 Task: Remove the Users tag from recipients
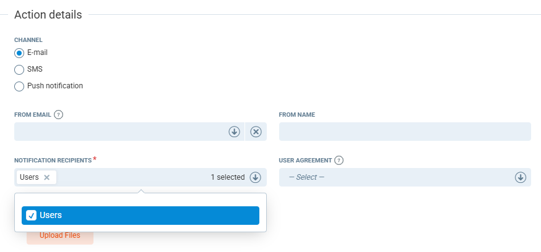[47, 177]
